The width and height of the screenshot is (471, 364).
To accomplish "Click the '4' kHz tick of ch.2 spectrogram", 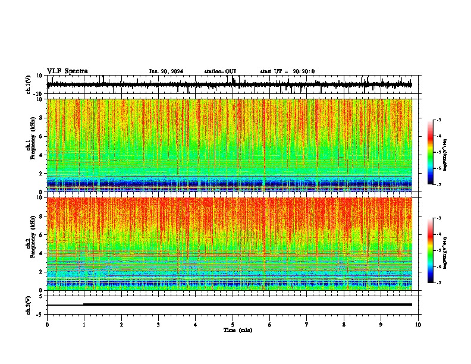I will (x=41, y=253).
